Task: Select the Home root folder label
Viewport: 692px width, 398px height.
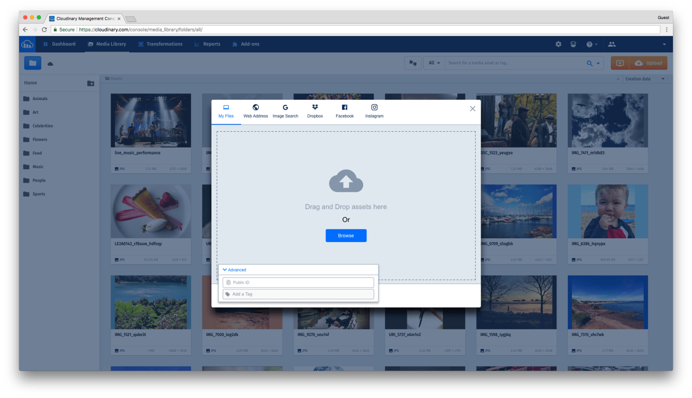Action: pyautogui.click(x=31, y=83)
